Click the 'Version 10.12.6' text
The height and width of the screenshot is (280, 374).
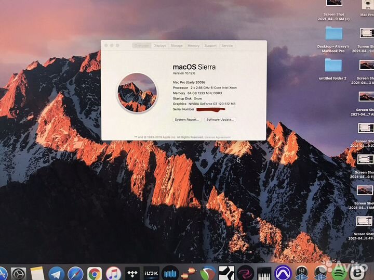[x=184, y=73]
